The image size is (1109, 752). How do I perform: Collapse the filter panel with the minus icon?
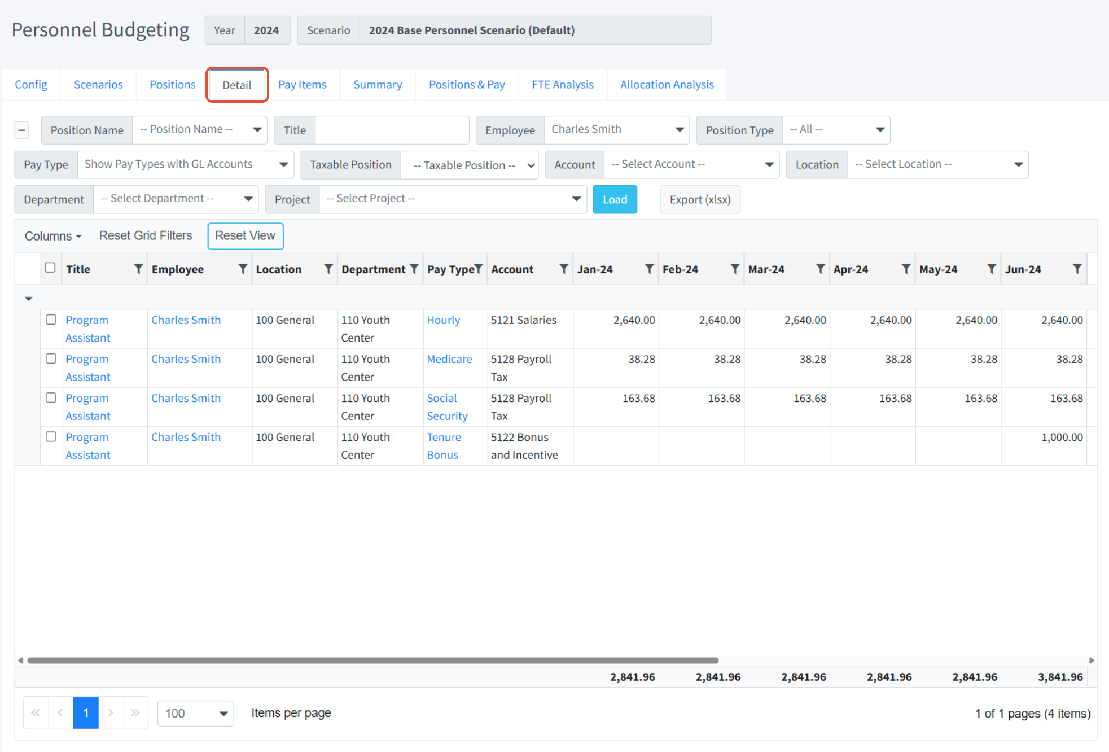click(x=21, y=130)
